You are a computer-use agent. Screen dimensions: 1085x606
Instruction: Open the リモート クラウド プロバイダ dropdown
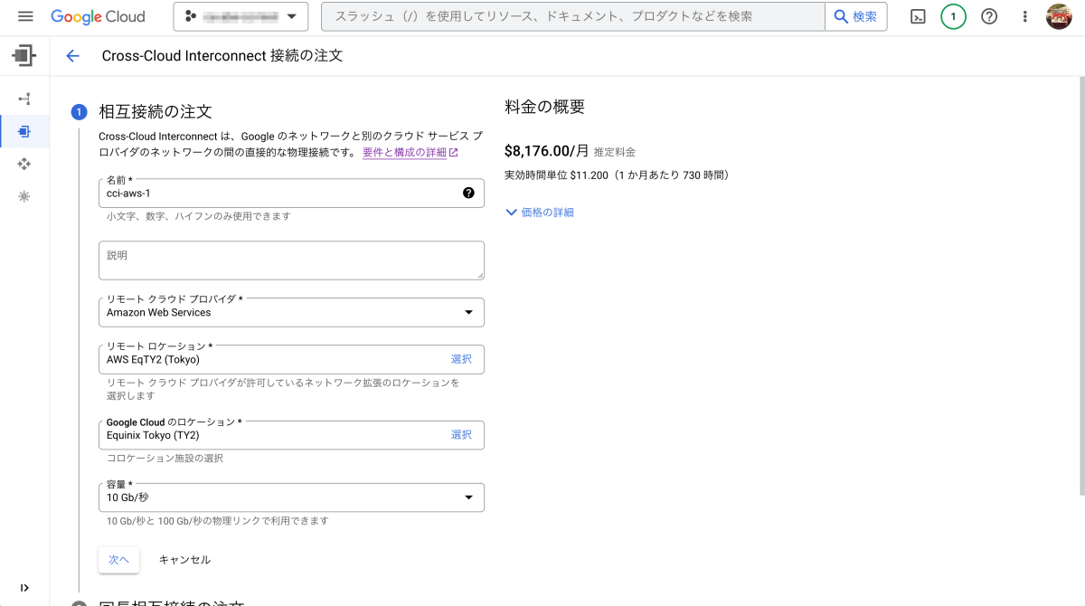291,312
